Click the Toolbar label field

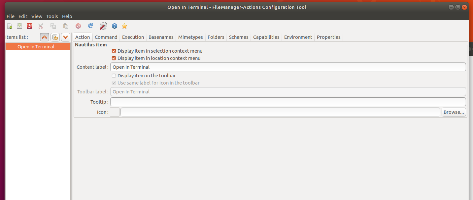point(288,92)
